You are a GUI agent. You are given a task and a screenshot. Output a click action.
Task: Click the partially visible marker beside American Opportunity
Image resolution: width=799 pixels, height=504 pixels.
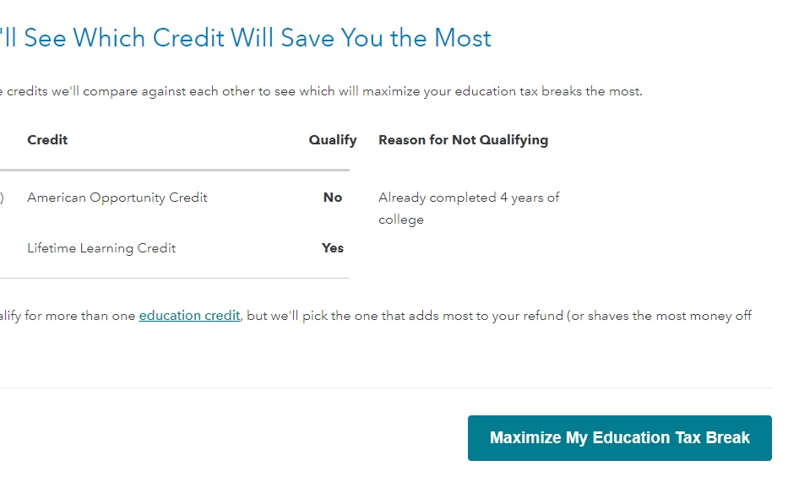tap(2, 198)
